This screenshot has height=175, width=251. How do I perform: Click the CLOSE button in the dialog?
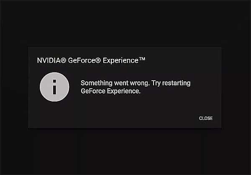(x=206, y=118)
